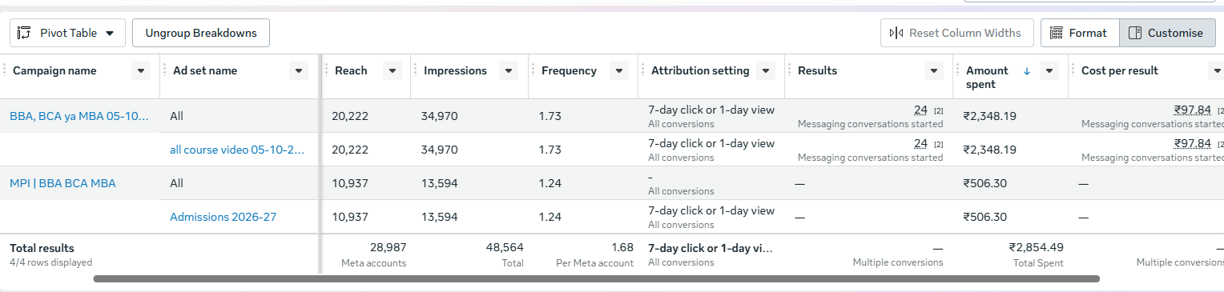Click 13,594 impressions in MPI All row
Image resolution: width=1224 pixels, height=292 pixels.
point(440,183)
